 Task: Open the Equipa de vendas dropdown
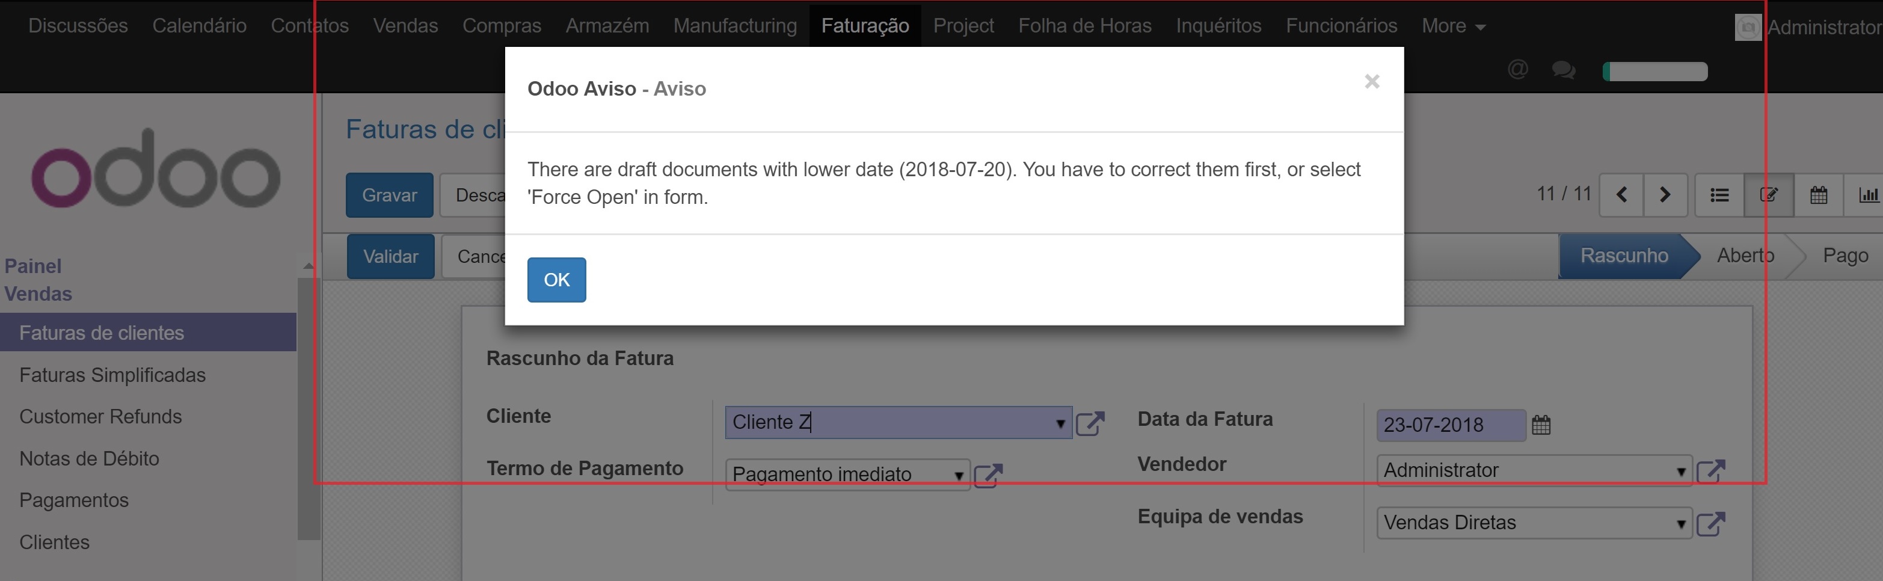[x=1680, y=523]
